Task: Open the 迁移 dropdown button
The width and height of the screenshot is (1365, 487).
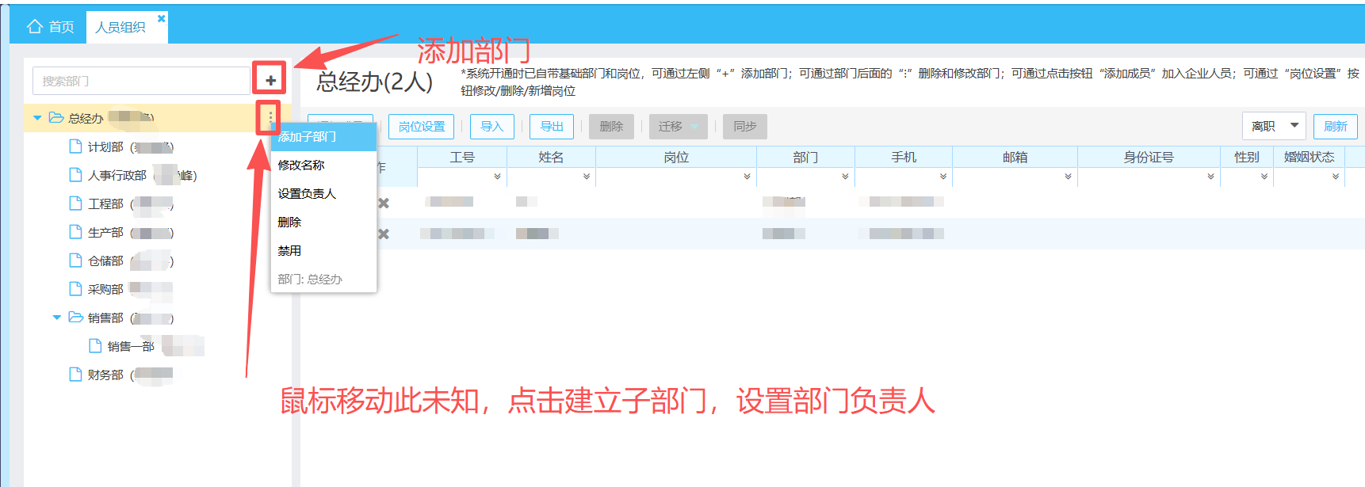Action: click(678, 126)
